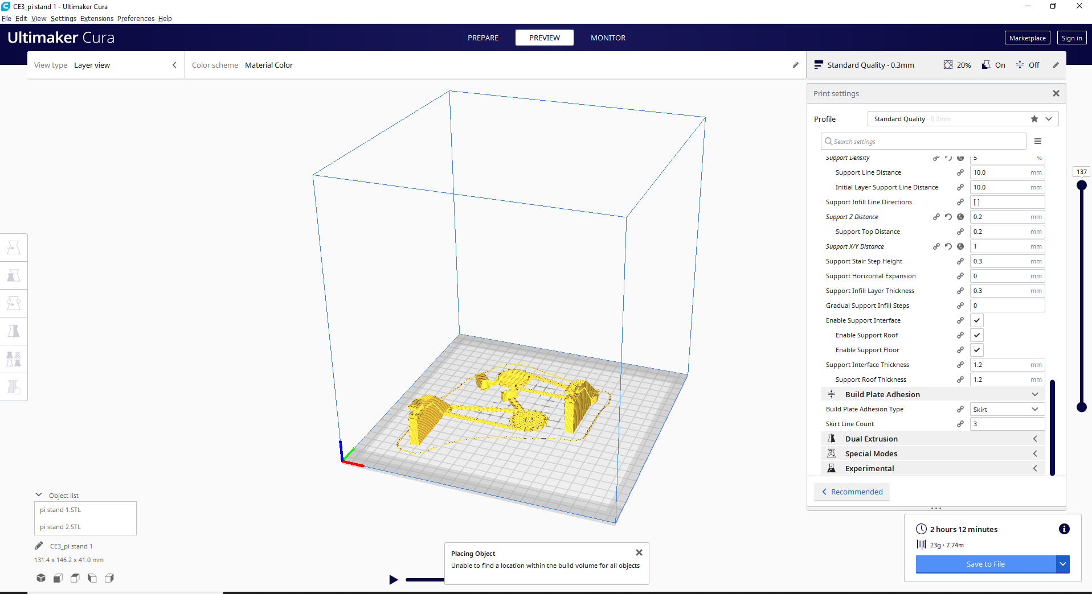Viewport: 1092px width, 594px height.
Task: Open the Extensions menu
Action: point(96,18)
